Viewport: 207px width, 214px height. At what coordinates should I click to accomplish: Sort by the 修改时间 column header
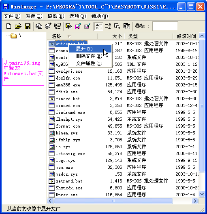(186, 36)
